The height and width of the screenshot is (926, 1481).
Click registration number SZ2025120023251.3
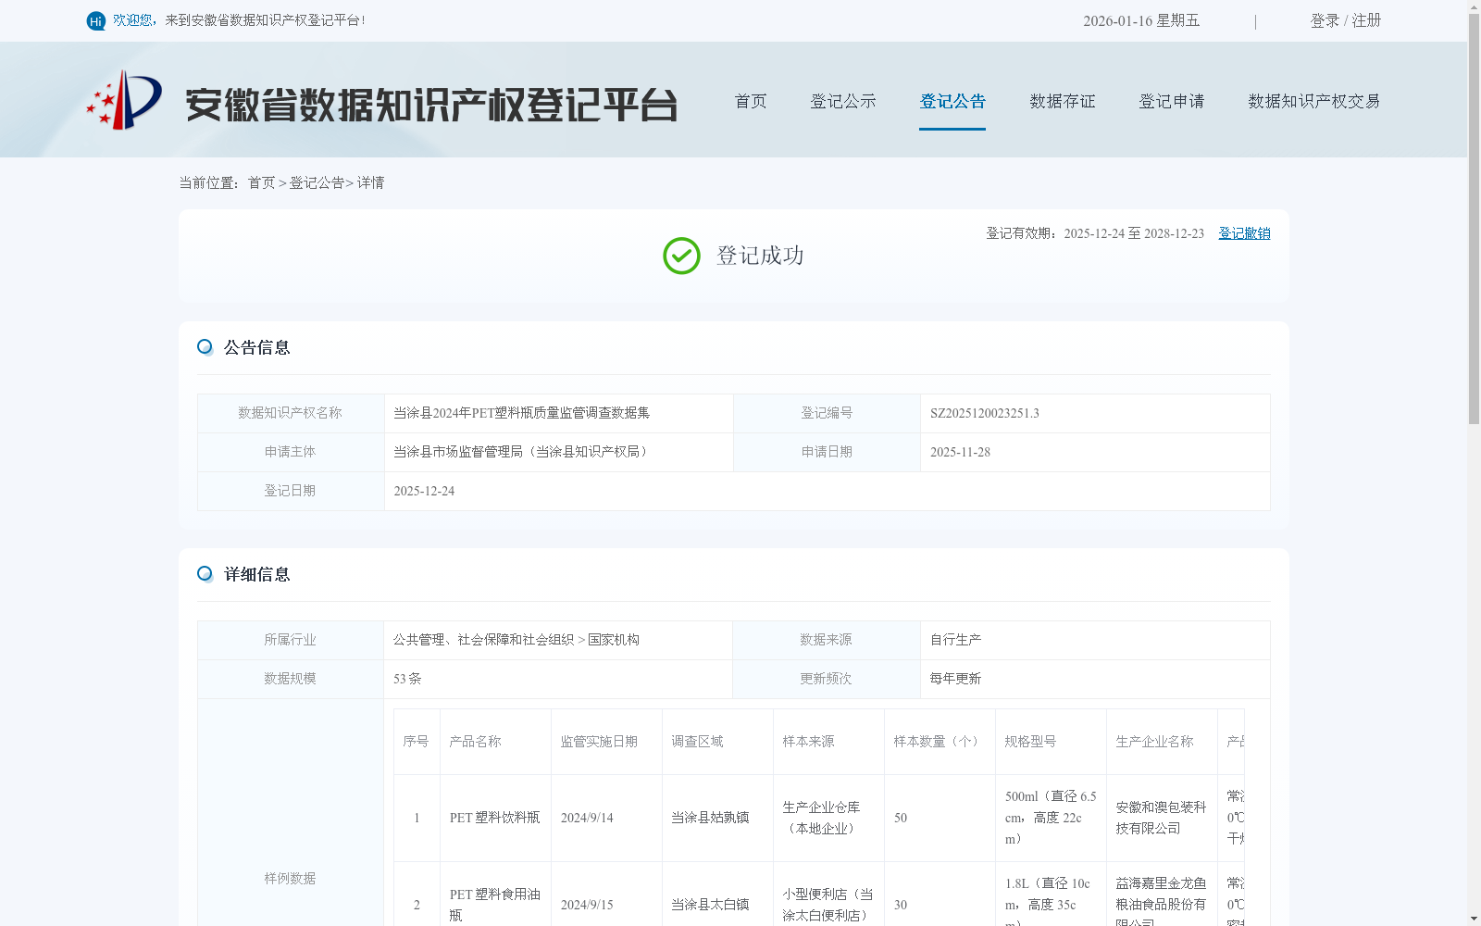coord(985,413)
